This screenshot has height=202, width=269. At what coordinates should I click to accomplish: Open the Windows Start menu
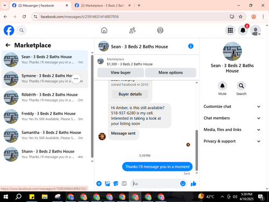click(6, 197)
